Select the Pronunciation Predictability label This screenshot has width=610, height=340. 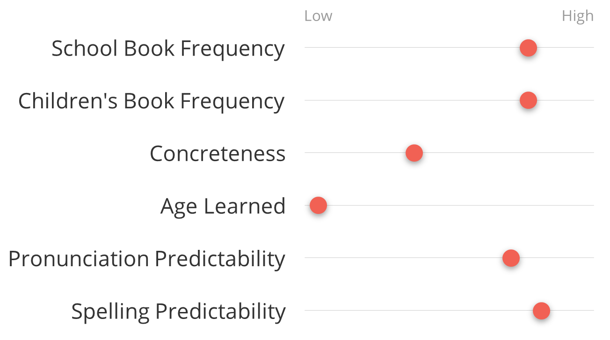click(146, 259)
